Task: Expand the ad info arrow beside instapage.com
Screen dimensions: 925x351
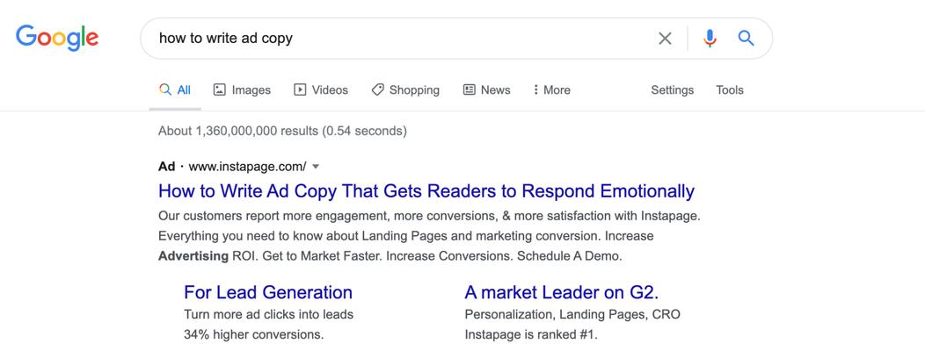Action: [316, 167]
